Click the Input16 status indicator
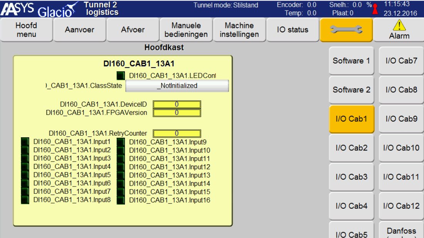The image size is (424, 238). (121, 200)
